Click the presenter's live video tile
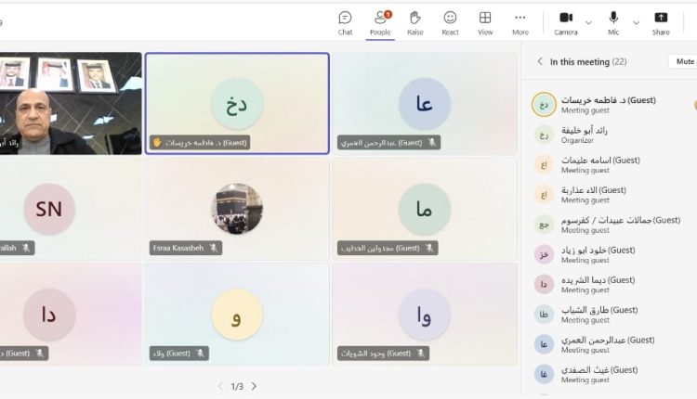Image resolution: width=697 pixels, height=399 pixels. (x=70, y=102)
